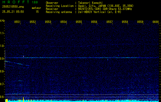This screenshot has height=102, width=161.
Task: Click the red meteor echo burst near 0551
Action: (x=23, y=56)
